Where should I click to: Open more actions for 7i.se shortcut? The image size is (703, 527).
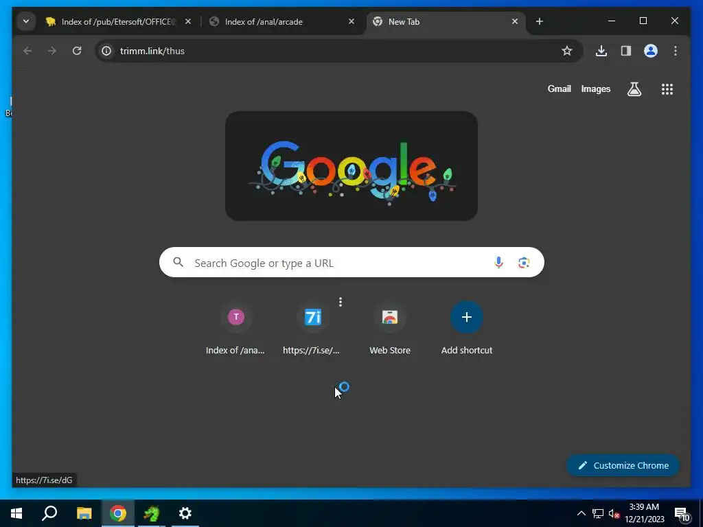click(341, 302)
